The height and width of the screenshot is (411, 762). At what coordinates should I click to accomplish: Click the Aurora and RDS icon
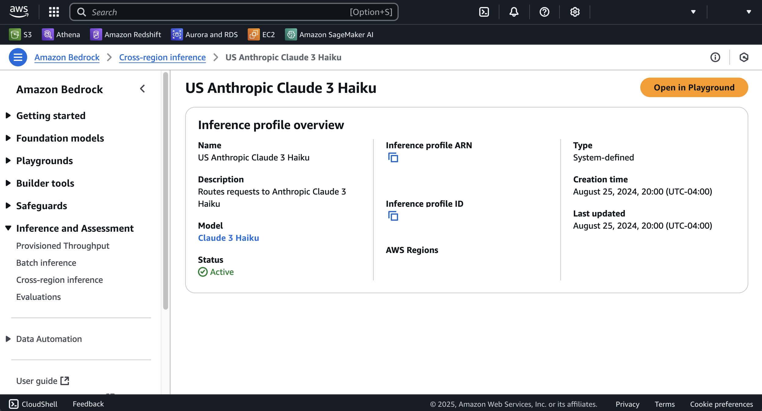(x=177, y=34)
